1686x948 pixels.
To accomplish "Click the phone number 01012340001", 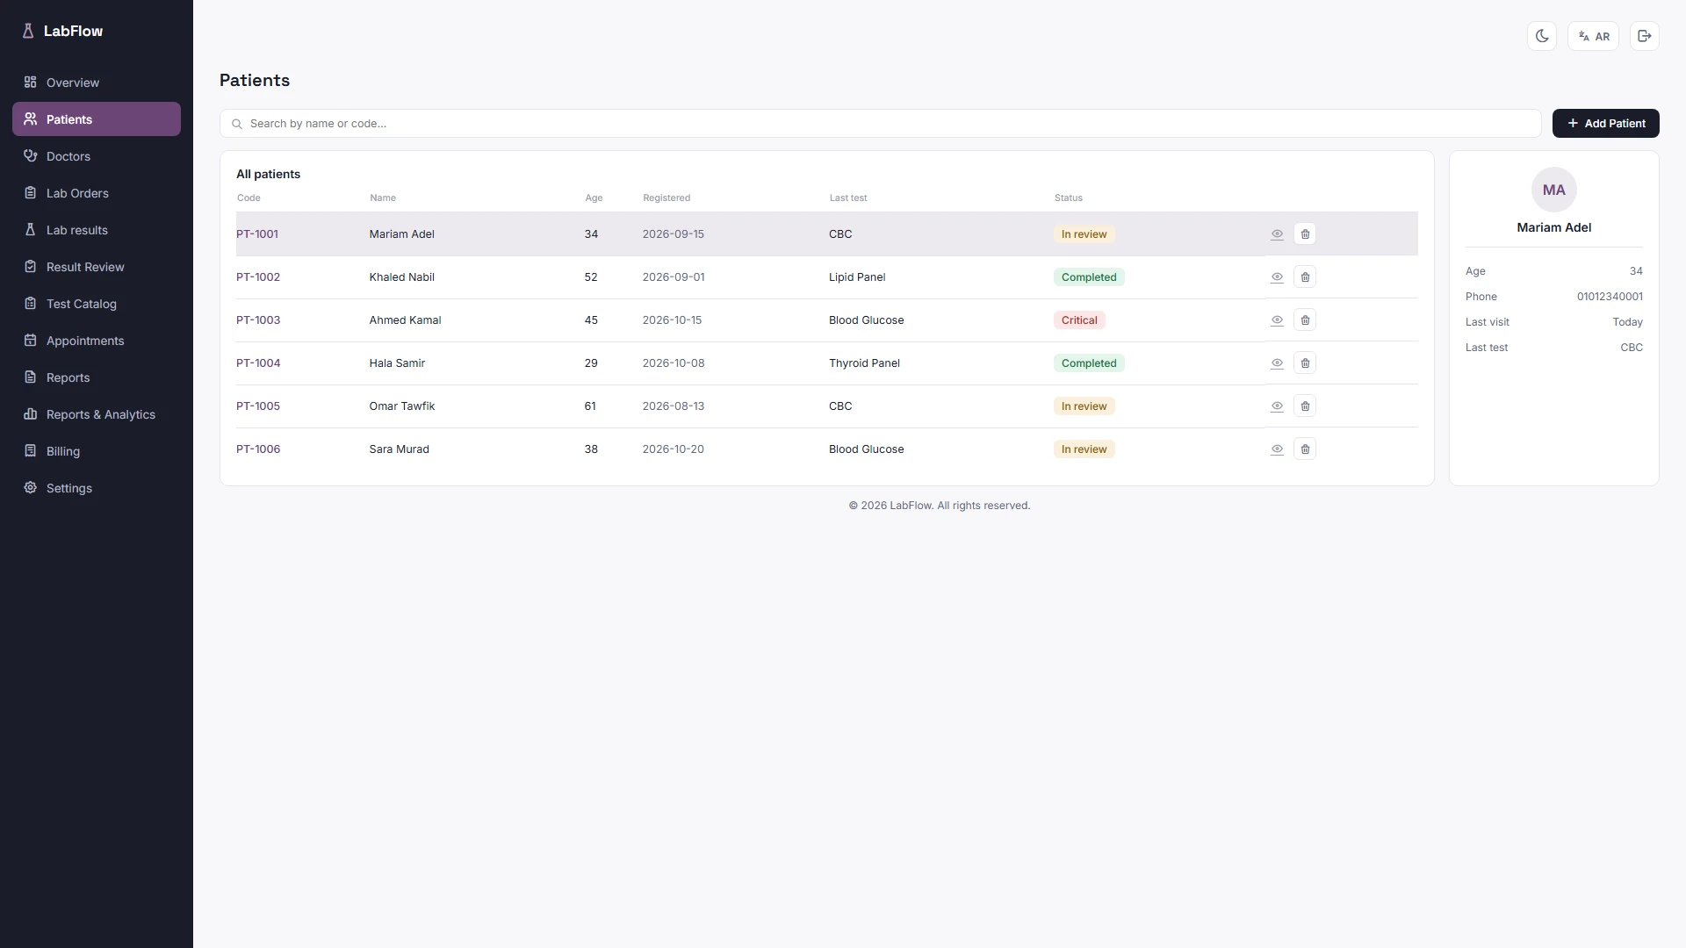I will click(1610, 297).
